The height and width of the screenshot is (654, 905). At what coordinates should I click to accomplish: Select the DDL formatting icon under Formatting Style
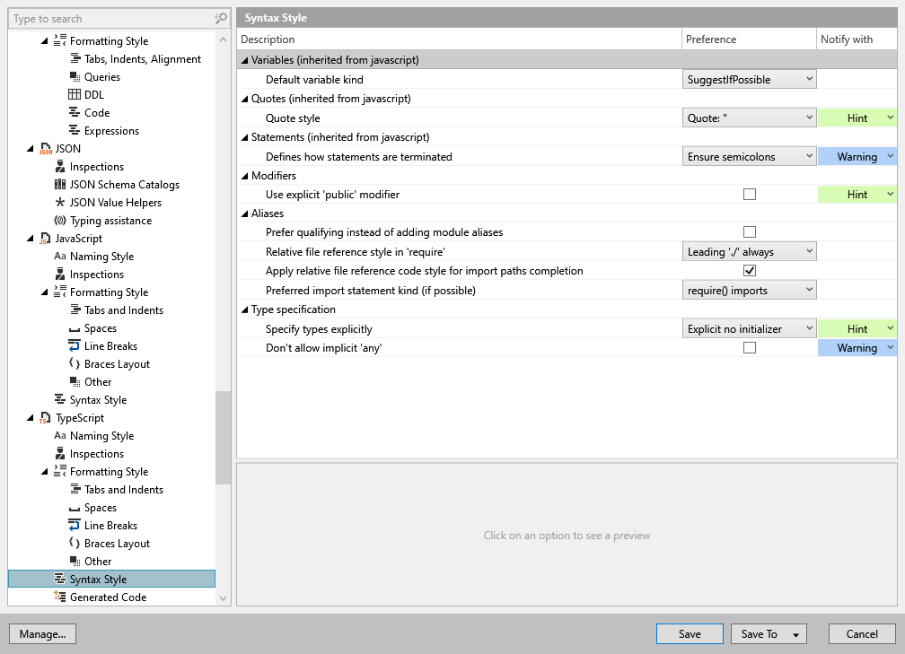tap(76, 94)
